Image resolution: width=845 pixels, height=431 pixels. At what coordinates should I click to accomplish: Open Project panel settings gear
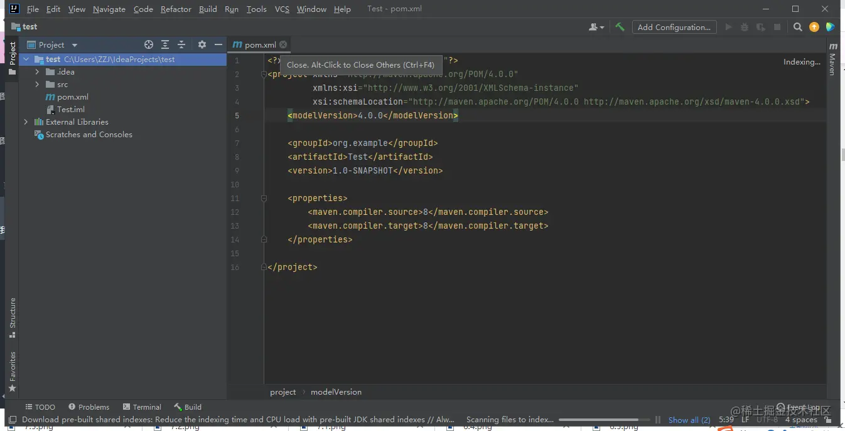click(202, 44)
